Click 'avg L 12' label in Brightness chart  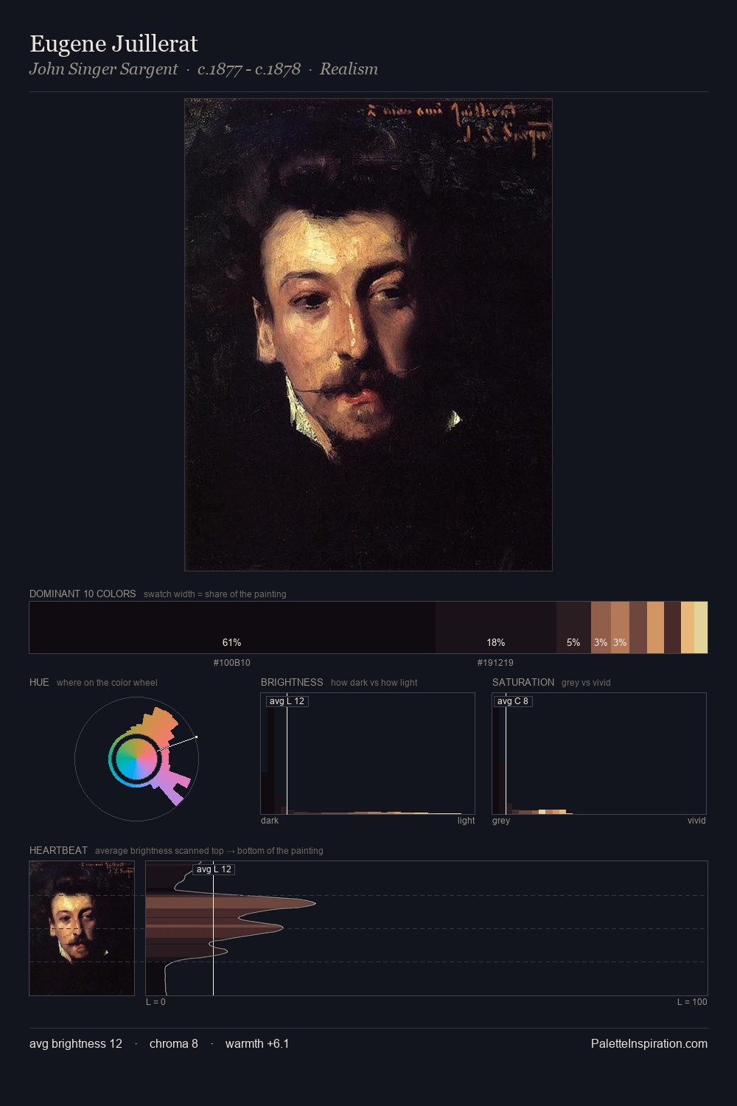pyautogui.click(x=287, y=701)
